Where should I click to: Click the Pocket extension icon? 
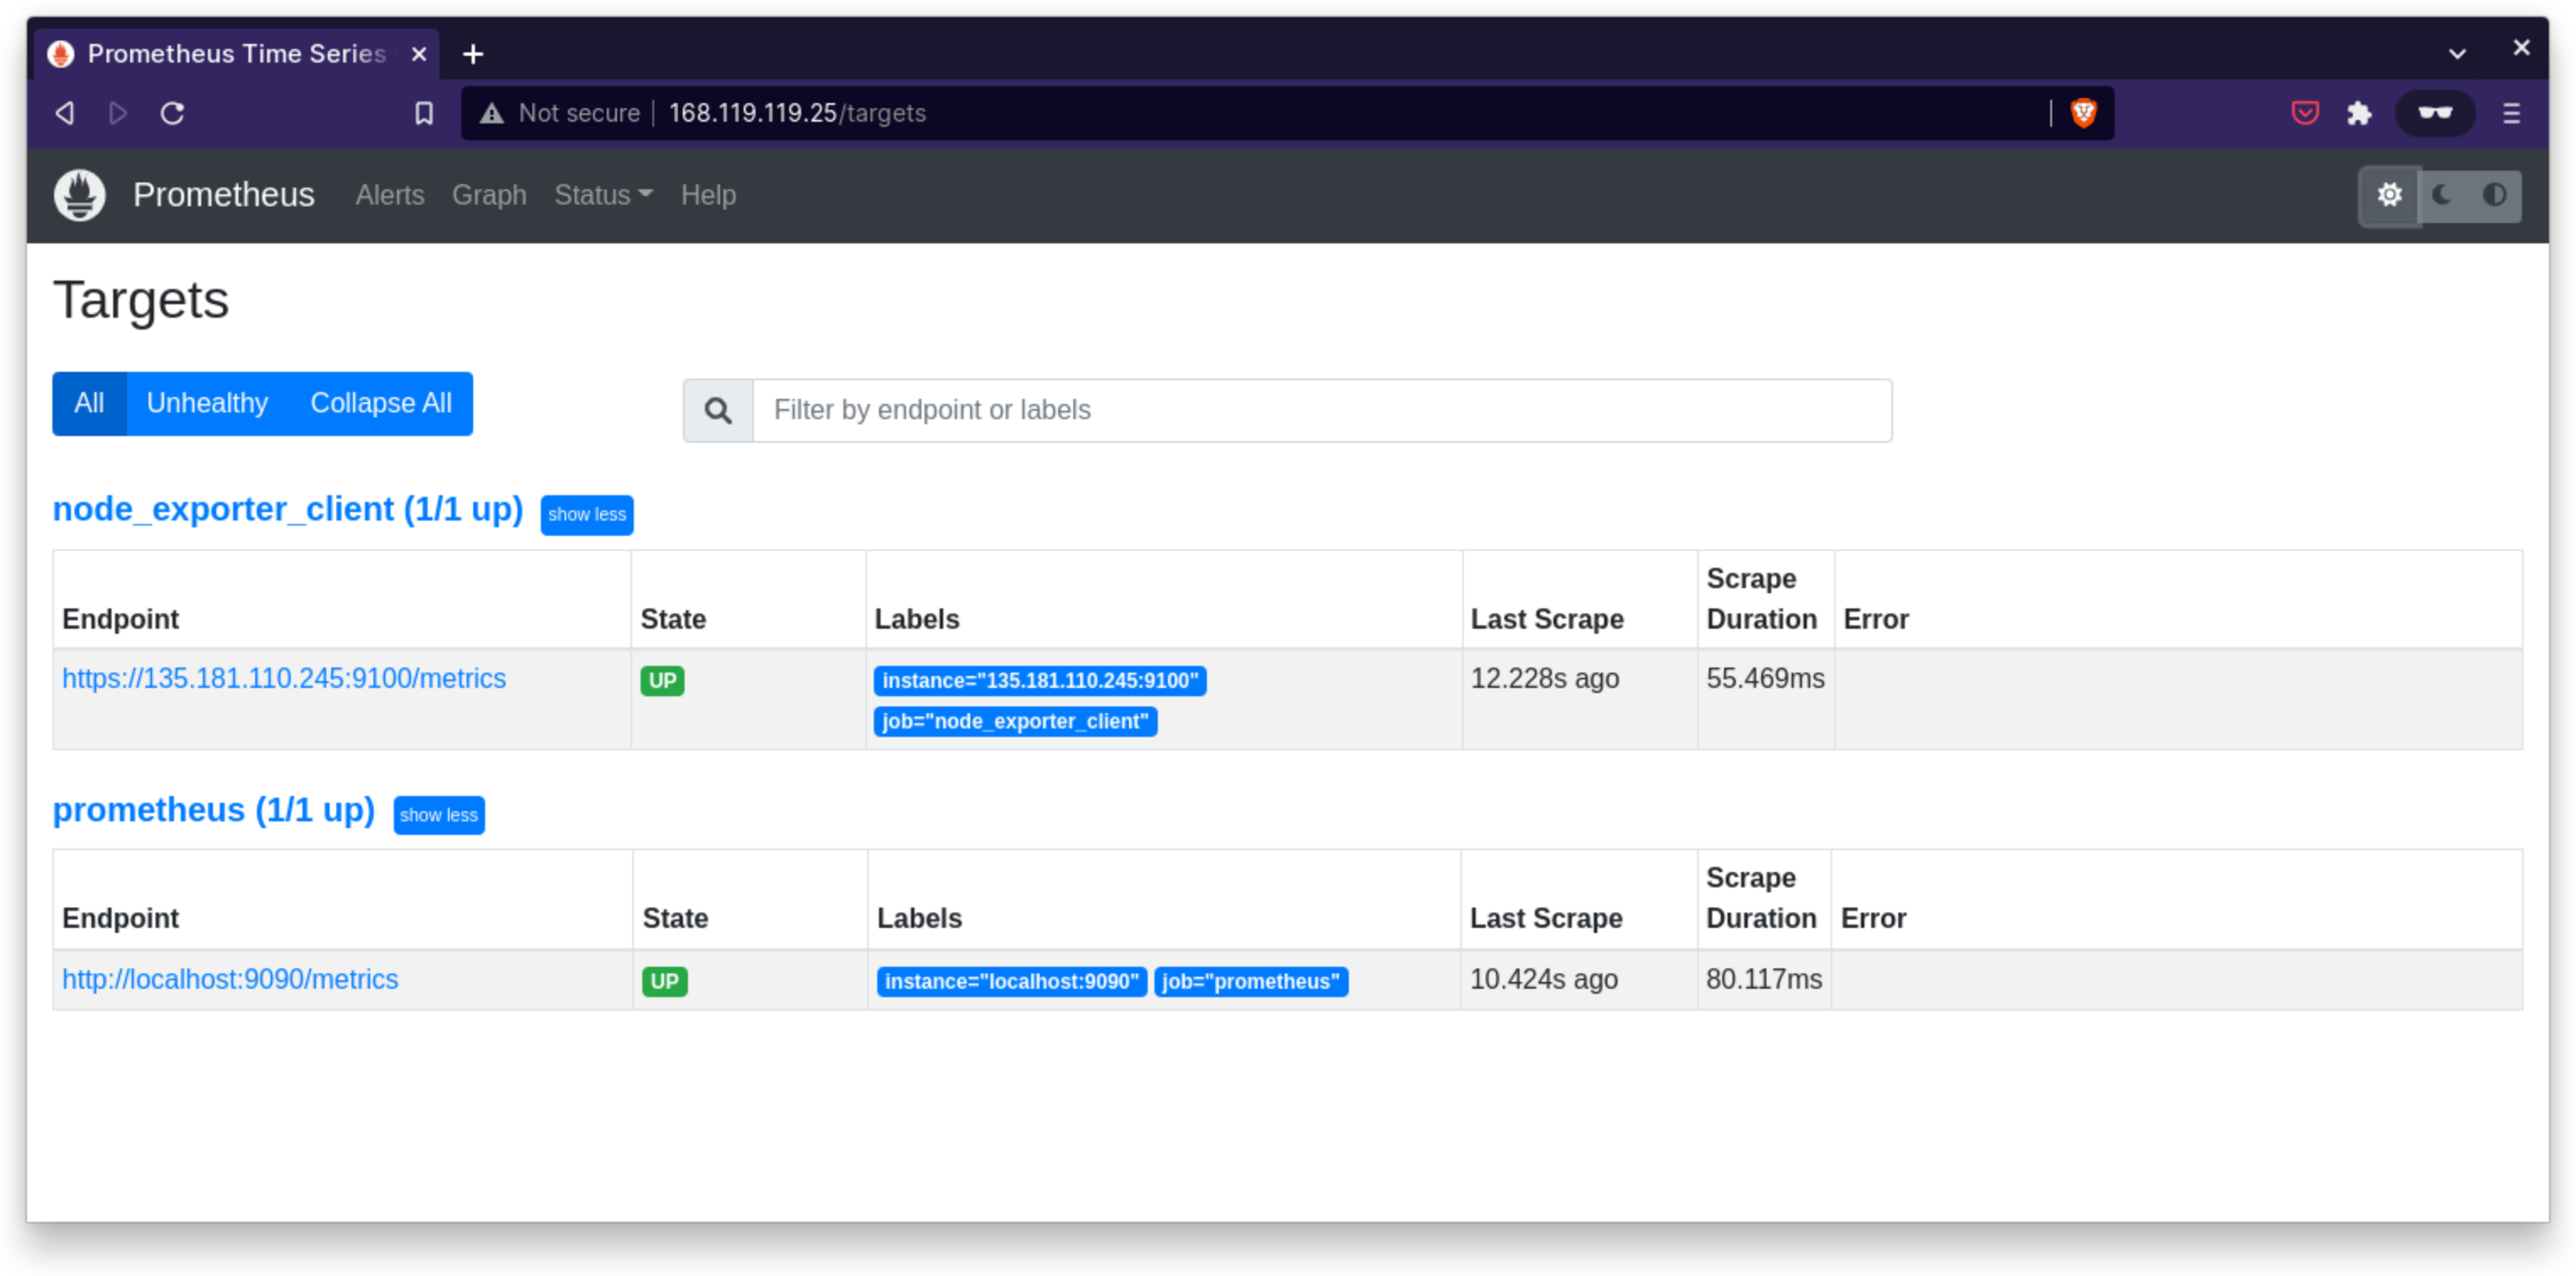[2305, 113]
